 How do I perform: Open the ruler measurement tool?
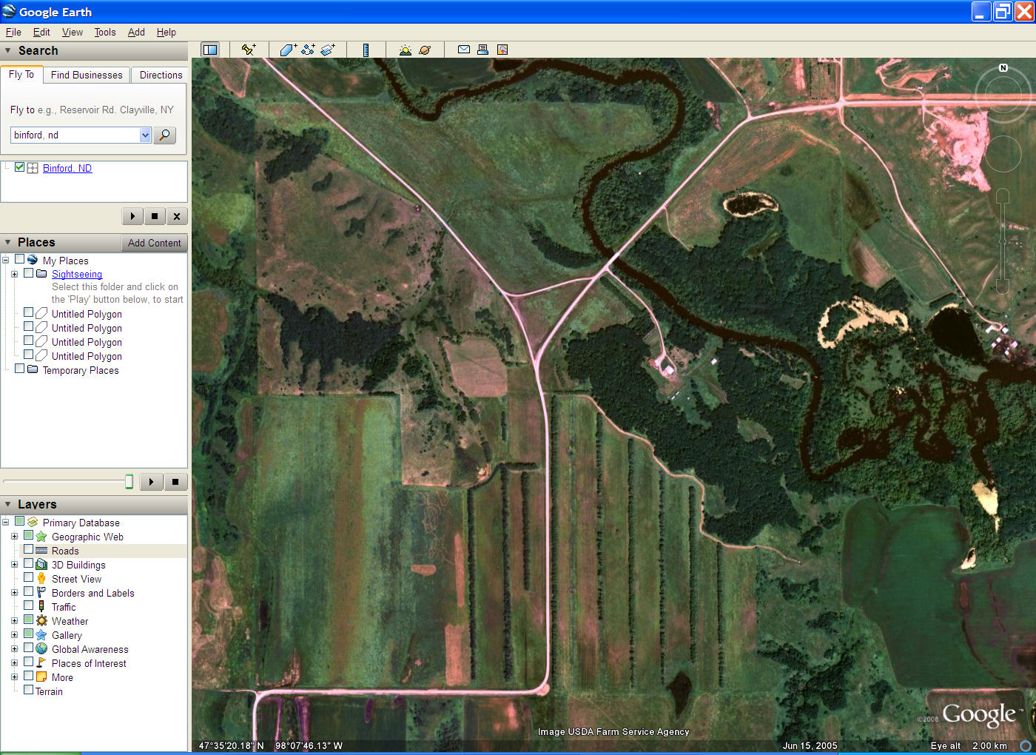click(x=366, y=50)
